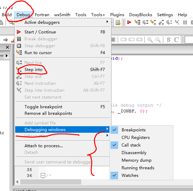Close the left management panel with X

click(x=7, y=47)
